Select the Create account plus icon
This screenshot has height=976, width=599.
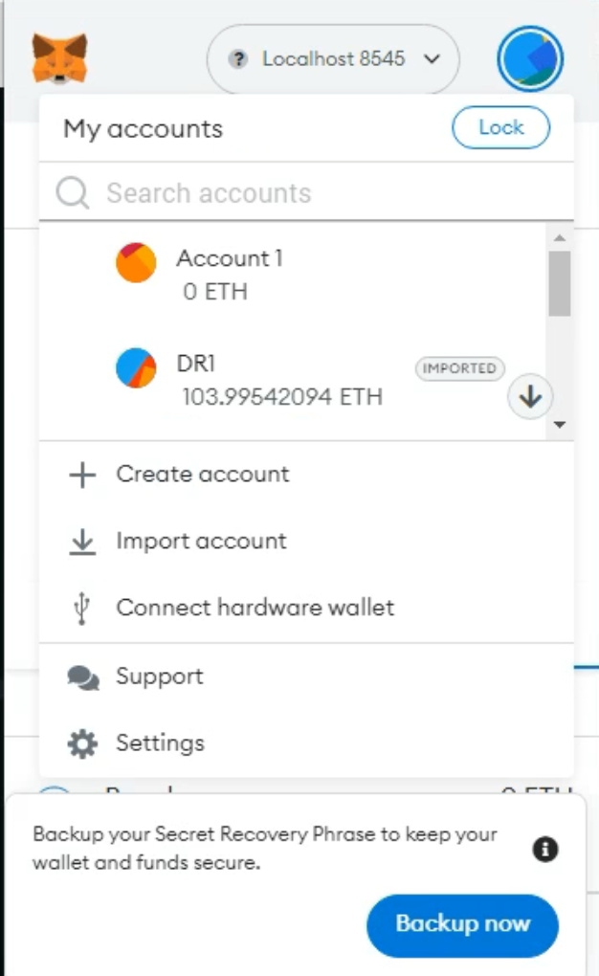tap(83, 474)
